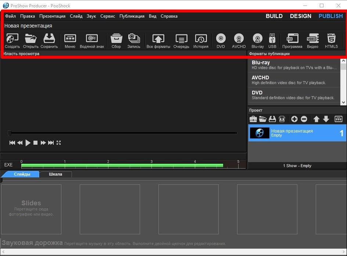Select the Шкала timeline tab
This screenshot has height=256, width=347.
(55, 174)
